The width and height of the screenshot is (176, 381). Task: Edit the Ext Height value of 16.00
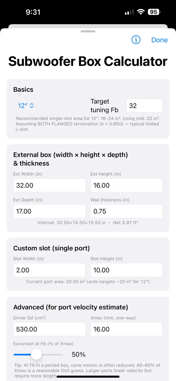pos(126,185)
